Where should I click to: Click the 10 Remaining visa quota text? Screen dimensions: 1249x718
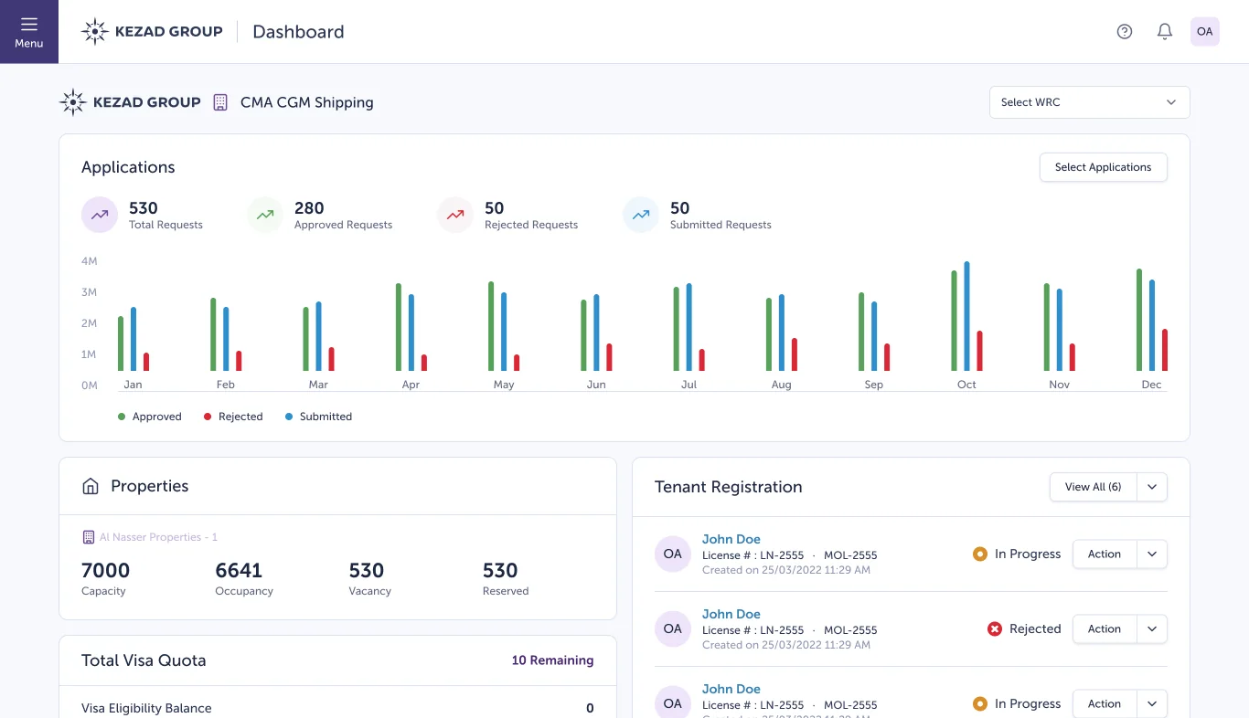pyautogui.click(x=552, y=660)
